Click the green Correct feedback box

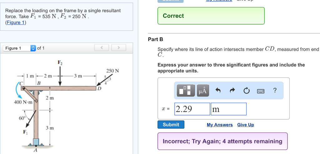211,16
